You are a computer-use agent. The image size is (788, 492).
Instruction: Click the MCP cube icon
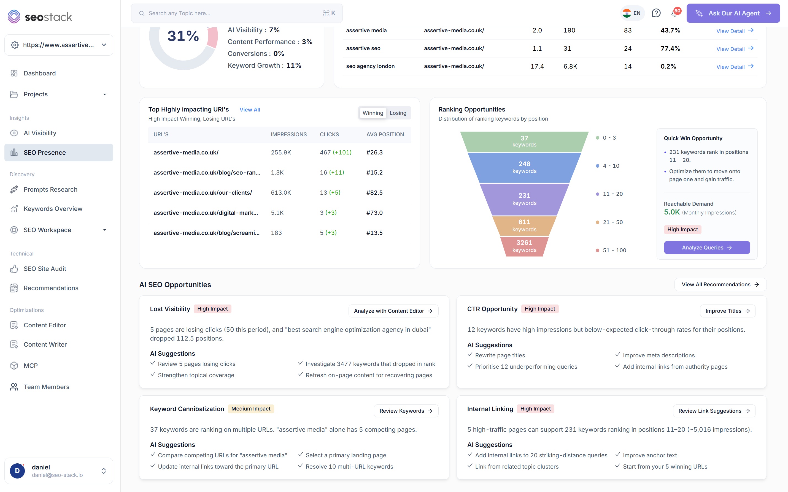14,366
